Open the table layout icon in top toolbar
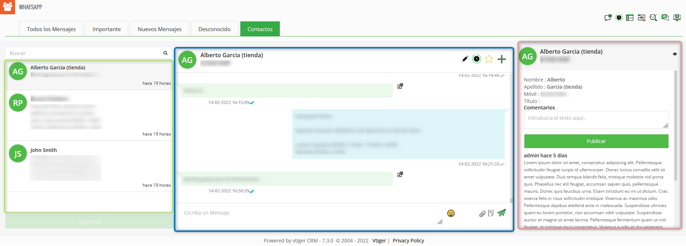686x246 pixels. [630, 18]
